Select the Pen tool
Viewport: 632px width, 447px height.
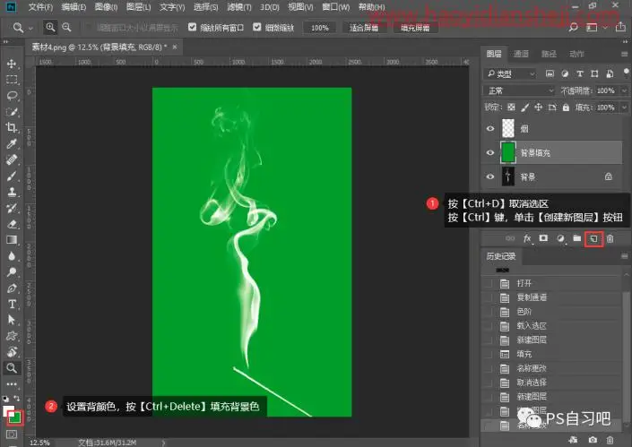[x=12, y=288]
